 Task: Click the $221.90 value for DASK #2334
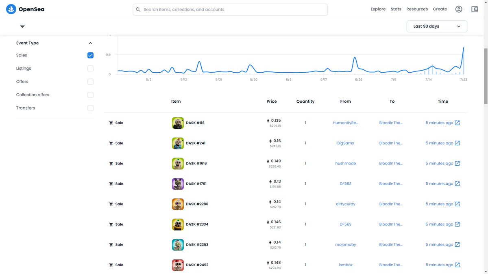[x=275, y=227]
